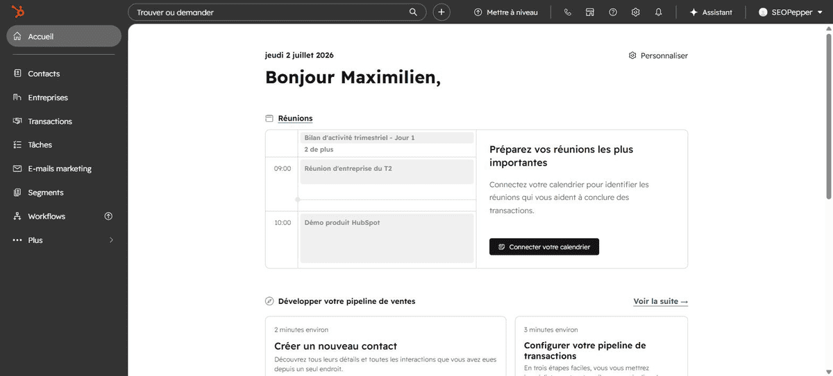
Task: Click the search magnifier icon
Action: pyautogui.click(x=414, y=12)
